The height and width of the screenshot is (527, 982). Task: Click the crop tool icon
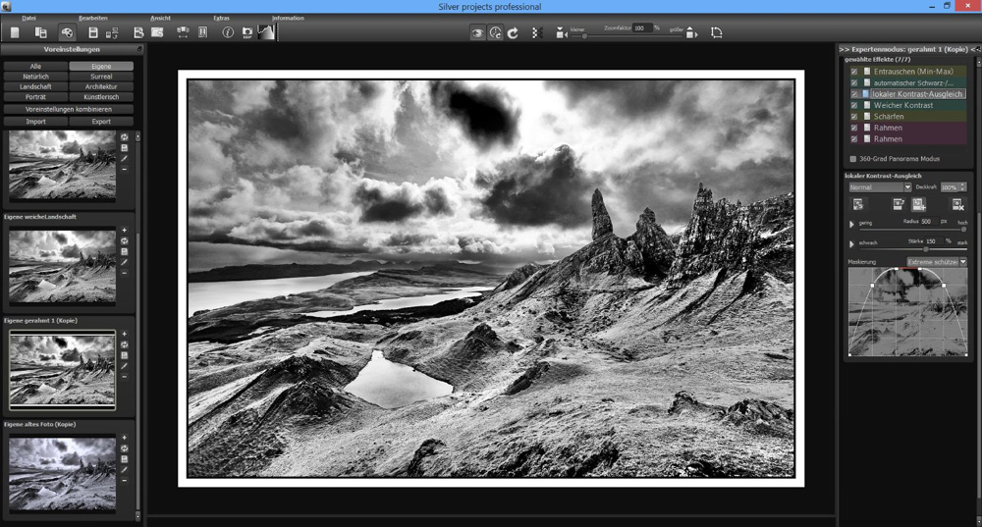tap(717, 32)
